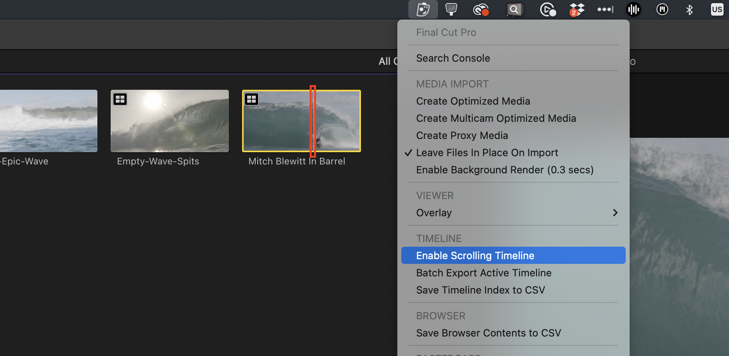729x356 pixels.
Task: Click the magnifier search menu bar icon
Action: point(515,9)
